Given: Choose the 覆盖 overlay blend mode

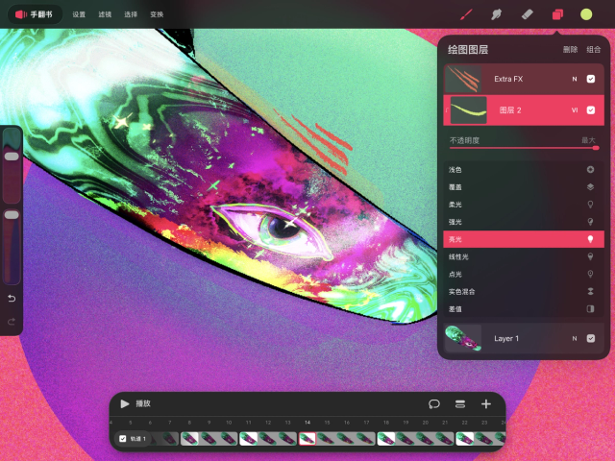Looking at the screenshot, I should tap(524, 187).
